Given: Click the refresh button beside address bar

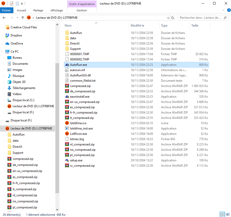Looking at the screenshot, I should coord(173,18).
